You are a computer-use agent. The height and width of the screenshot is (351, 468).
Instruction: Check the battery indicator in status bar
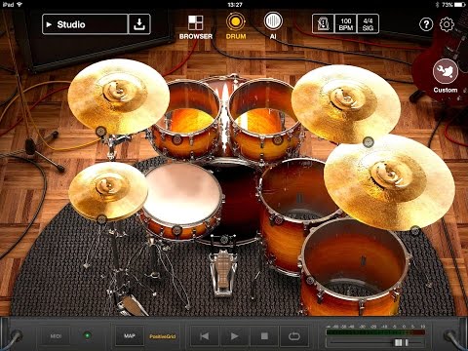click(460, 5)
